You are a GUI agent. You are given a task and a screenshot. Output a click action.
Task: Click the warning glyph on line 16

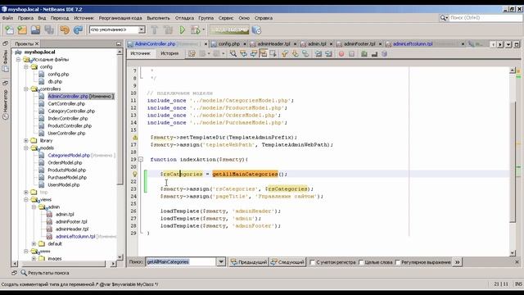(x=134, y=137)
